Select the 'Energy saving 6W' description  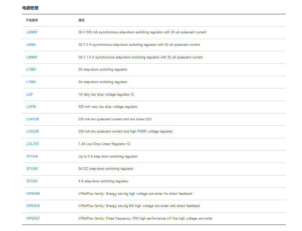pyautogui.click(x=139, y=206)
